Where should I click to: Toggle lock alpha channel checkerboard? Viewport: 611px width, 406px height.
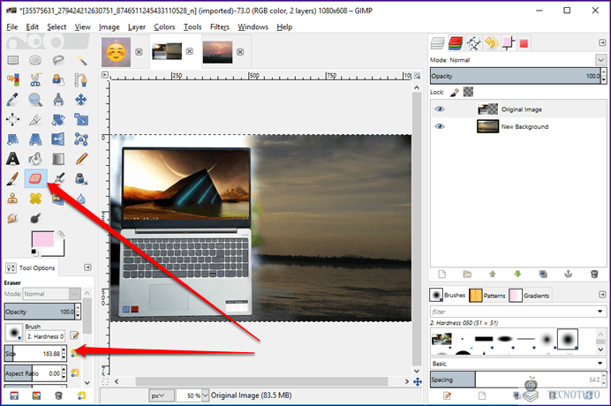click(x=468, y=92)
